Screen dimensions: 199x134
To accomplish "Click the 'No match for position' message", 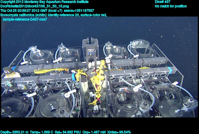I will [171, 6].
